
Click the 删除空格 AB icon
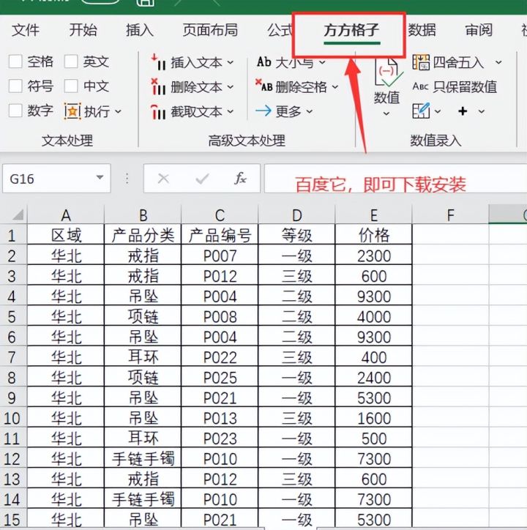click(x=263, y=86)
